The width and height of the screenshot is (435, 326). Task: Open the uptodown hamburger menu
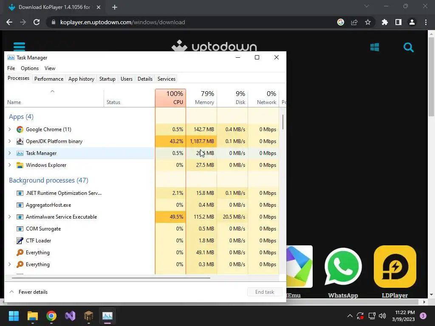(x=19, y=46)
